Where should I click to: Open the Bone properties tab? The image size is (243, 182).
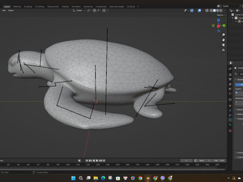pos(230,125)
